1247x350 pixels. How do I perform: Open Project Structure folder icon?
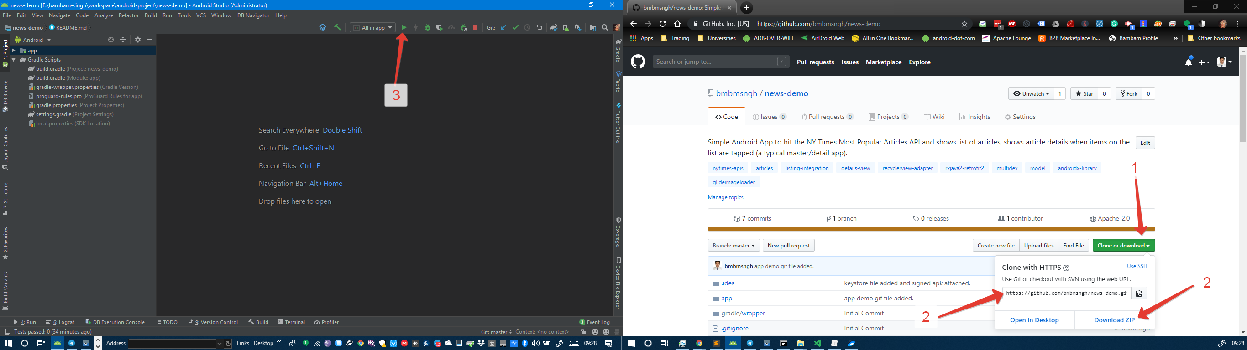point(592,27)
